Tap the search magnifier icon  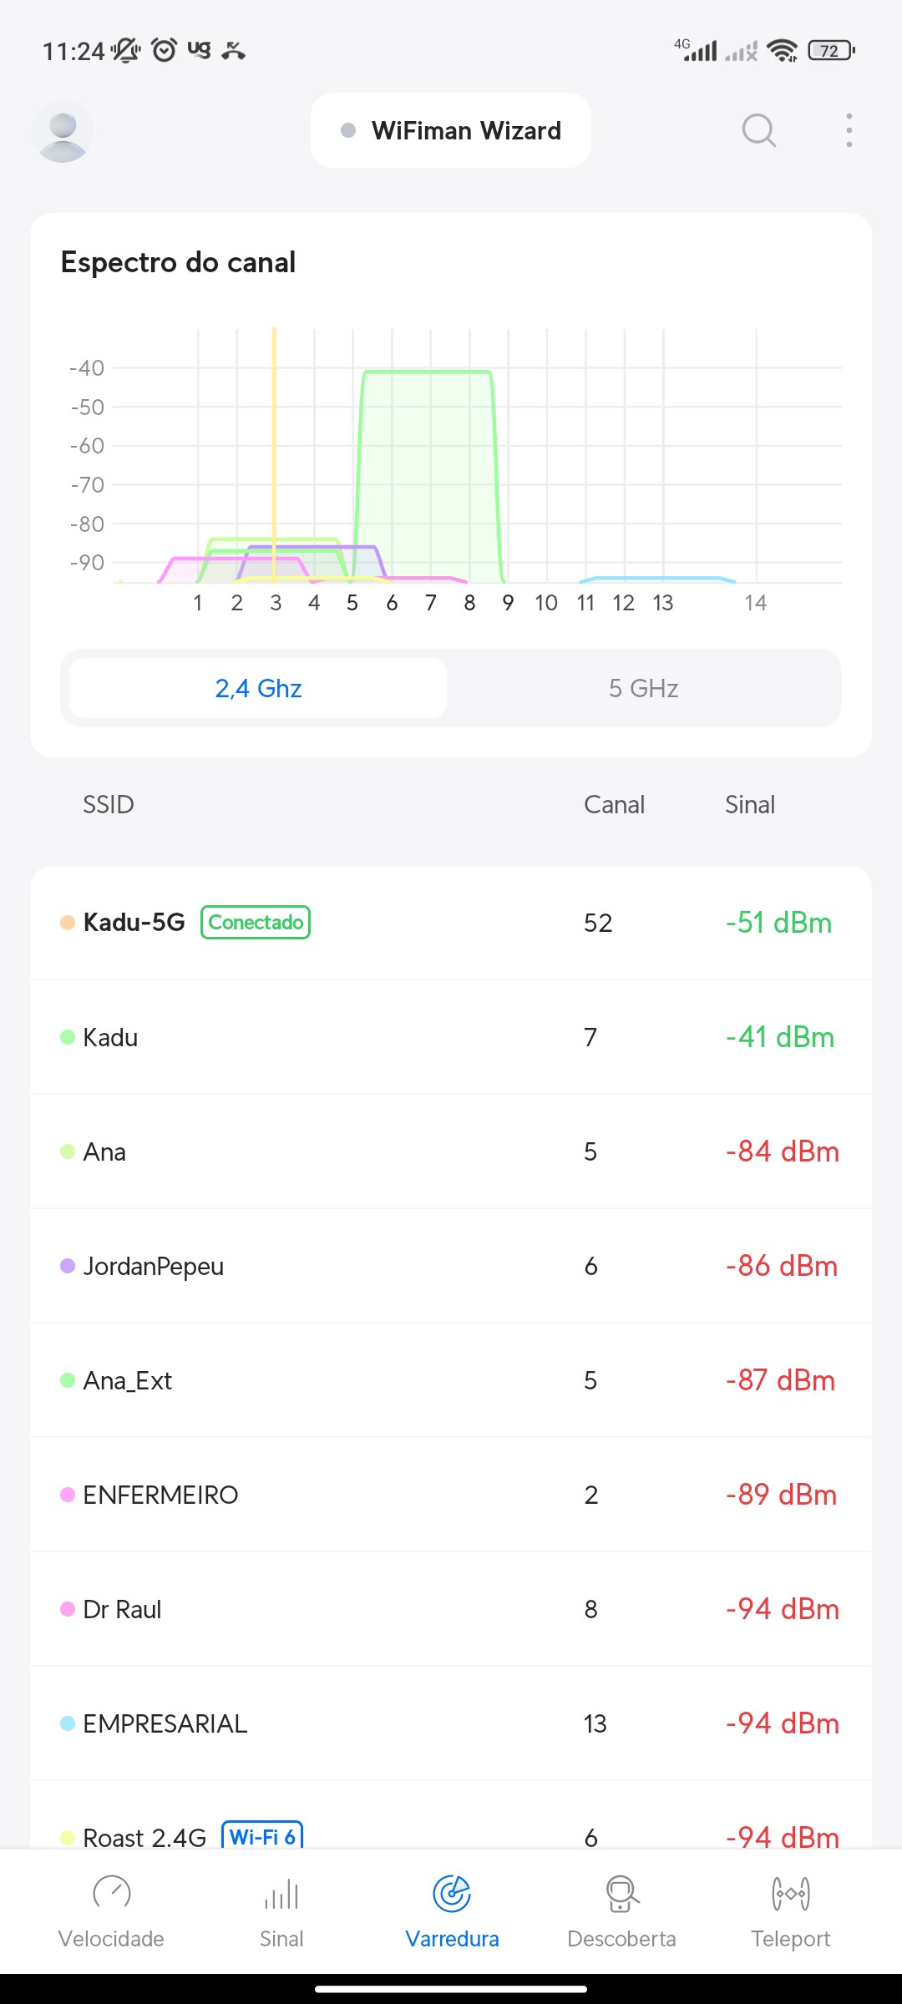[x=758, y=130]
